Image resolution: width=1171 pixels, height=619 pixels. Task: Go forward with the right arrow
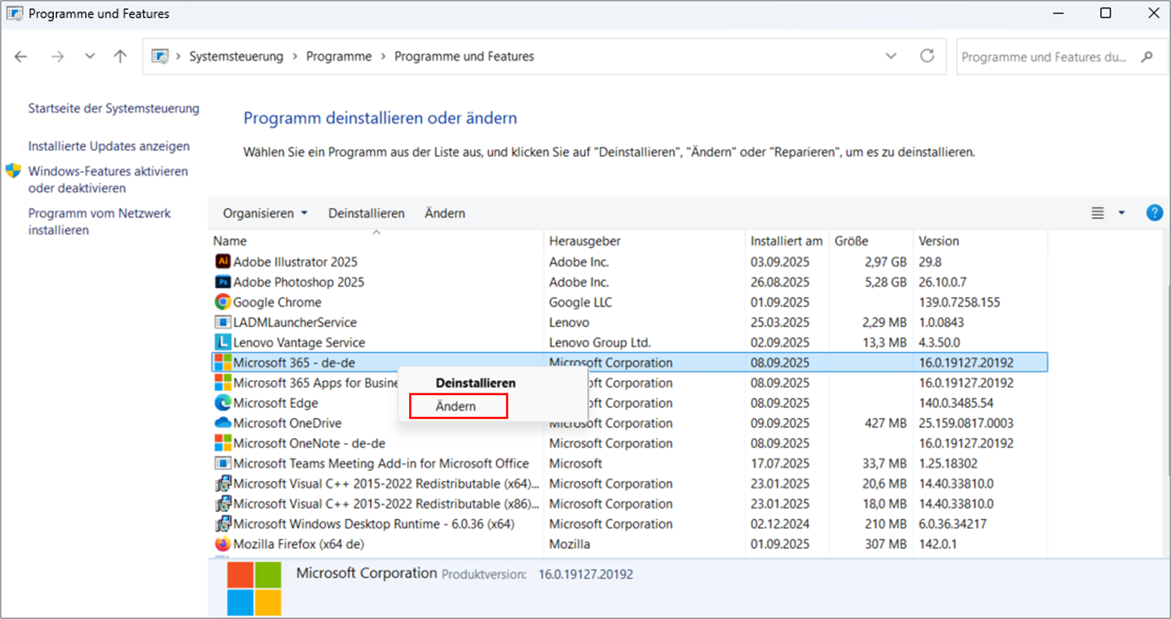(57, 56)
